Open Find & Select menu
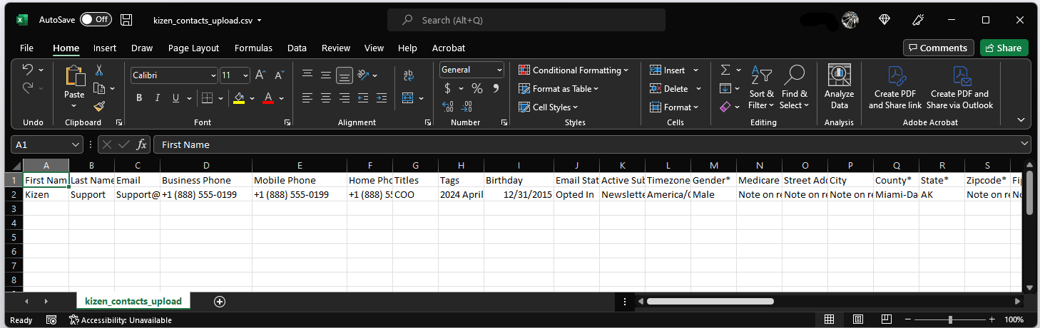 794,88
